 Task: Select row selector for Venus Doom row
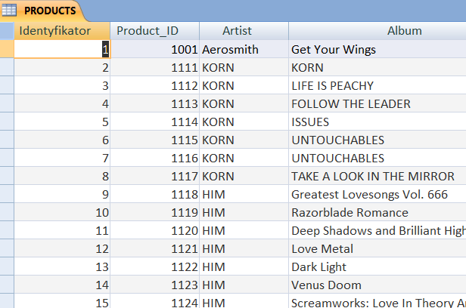point(7,285)
